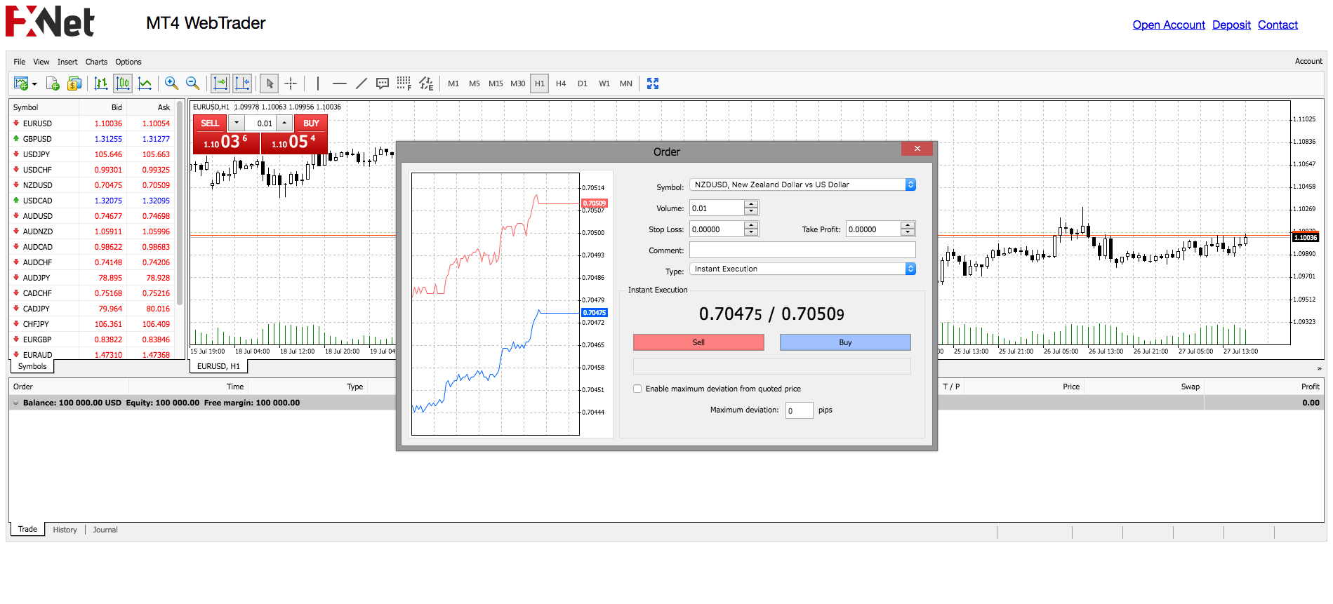This screenshot has width=1333, height=604.
Task: Enable maximum deviation from quoted price
Action: point(637,389)
